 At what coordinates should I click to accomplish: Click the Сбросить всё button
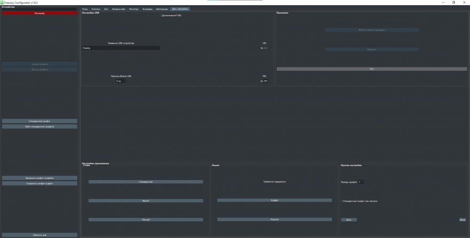pos(39,235)
